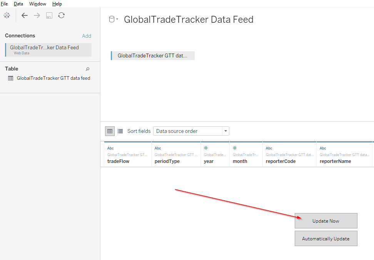This screenshot has height=260, width=374.
Task: Click the save floppy disk icon
Action: [x=49, y=15]
